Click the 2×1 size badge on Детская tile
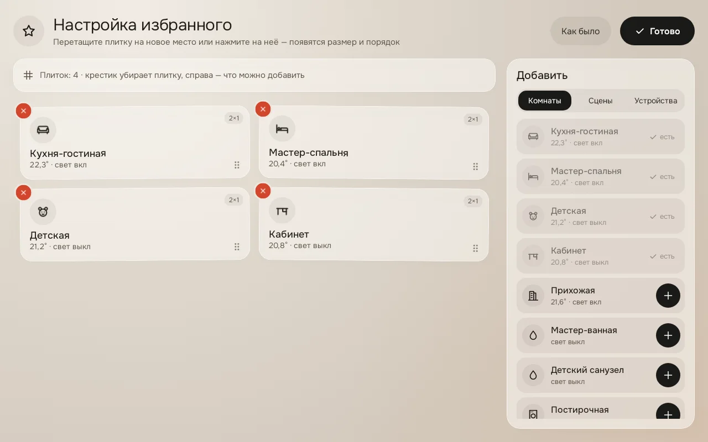708x442 pixels. tap(234, 200)
